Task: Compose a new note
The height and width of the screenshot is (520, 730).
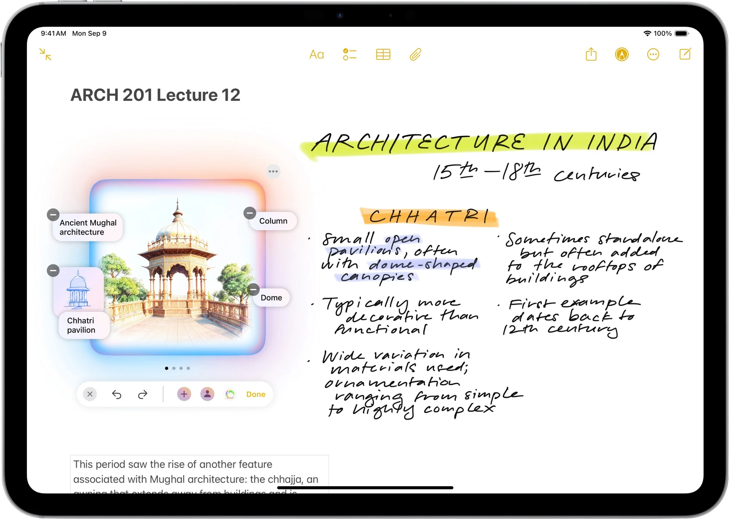Action: click(685, 54)
